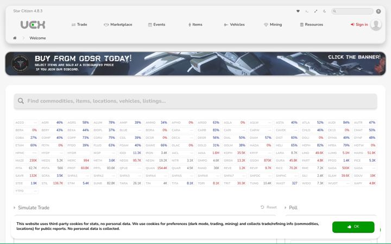
Task: Click the heart donate icon in top bar
Action: [x=298, y=11]
